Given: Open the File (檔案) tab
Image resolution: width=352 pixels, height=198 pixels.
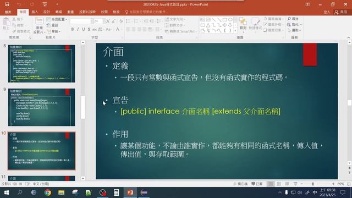Looking at the screenshot, I should [x=8, y=12].
